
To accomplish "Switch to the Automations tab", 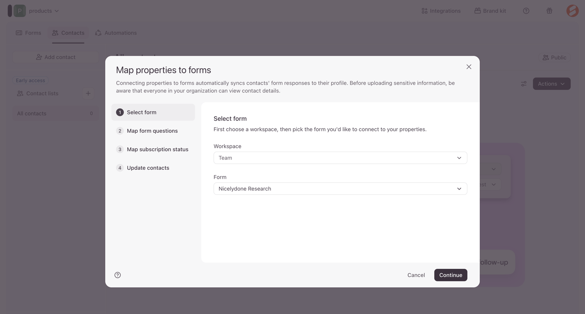I will click(x=116, y=33).
